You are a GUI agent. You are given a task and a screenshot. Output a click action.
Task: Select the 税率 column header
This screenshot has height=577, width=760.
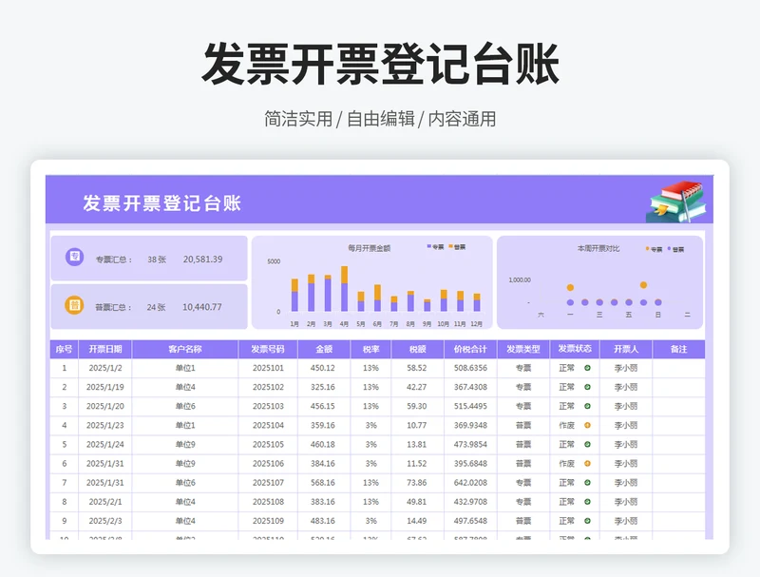pos(370,349)
